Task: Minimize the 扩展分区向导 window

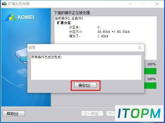Action: coord(130,4)
